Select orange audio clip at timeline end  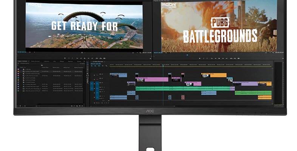[x=265, y=97]
